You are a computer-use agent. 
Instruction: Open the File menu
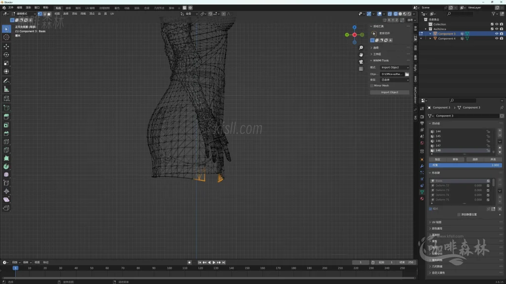click(11, 8)
